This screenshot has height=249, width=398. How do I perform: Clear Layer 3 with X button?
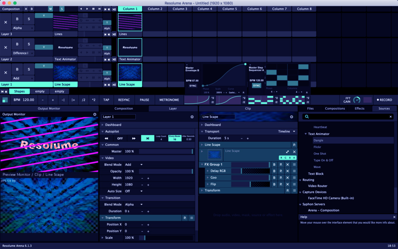[5, 22]
